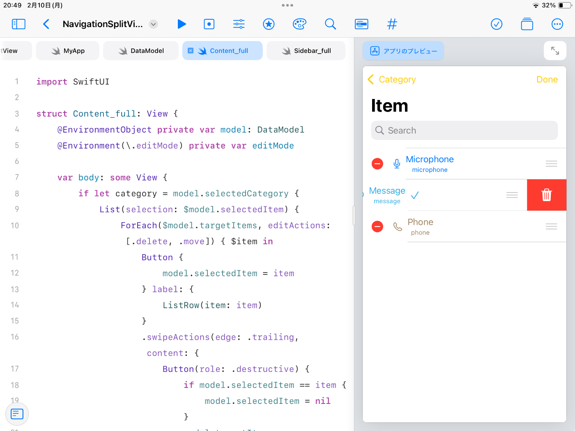Toggle the sidebar panel icon

pyautogui.click(x=18, y=24)
